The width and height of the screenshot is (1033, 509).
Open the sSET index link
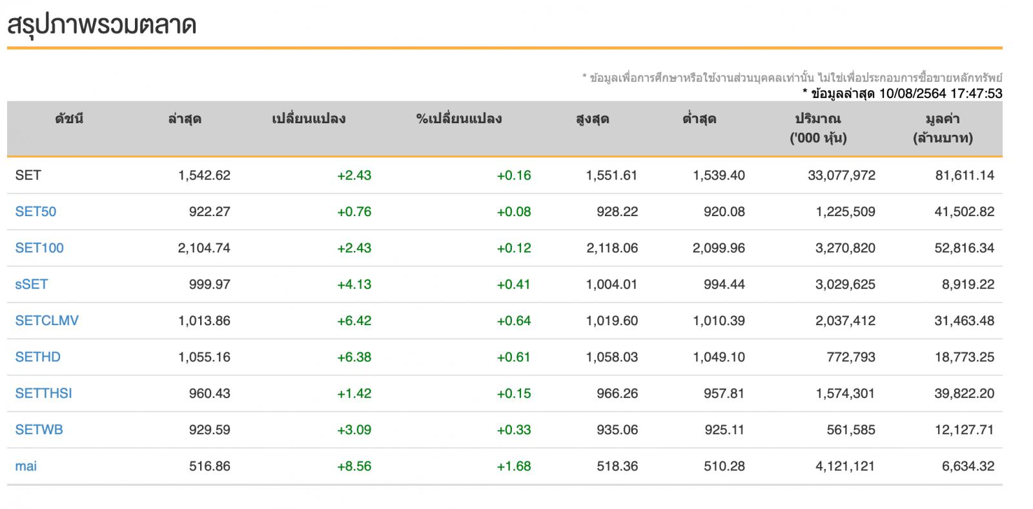(31, 284)
